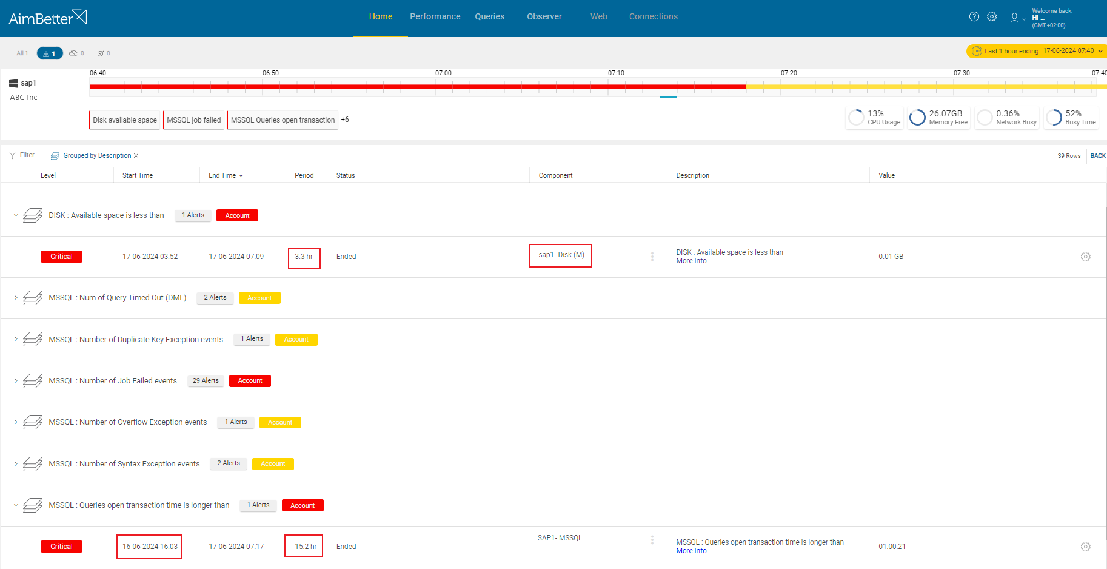This screenshot has height=569, width=1107.
Task: Click the stack icon of Queries open transaction group
Action: pos(33,505)
